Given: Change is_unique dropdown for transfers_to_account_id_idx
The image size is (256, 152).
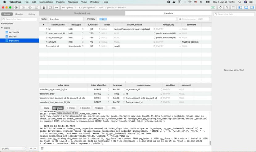Looking at the screenshot, I should [x=124, y=90].
